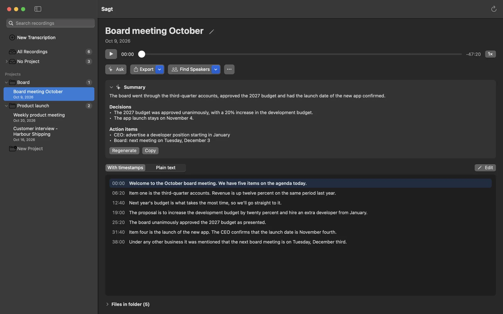Click the Board folder icon
503x314 pixels.
[13, 82]
